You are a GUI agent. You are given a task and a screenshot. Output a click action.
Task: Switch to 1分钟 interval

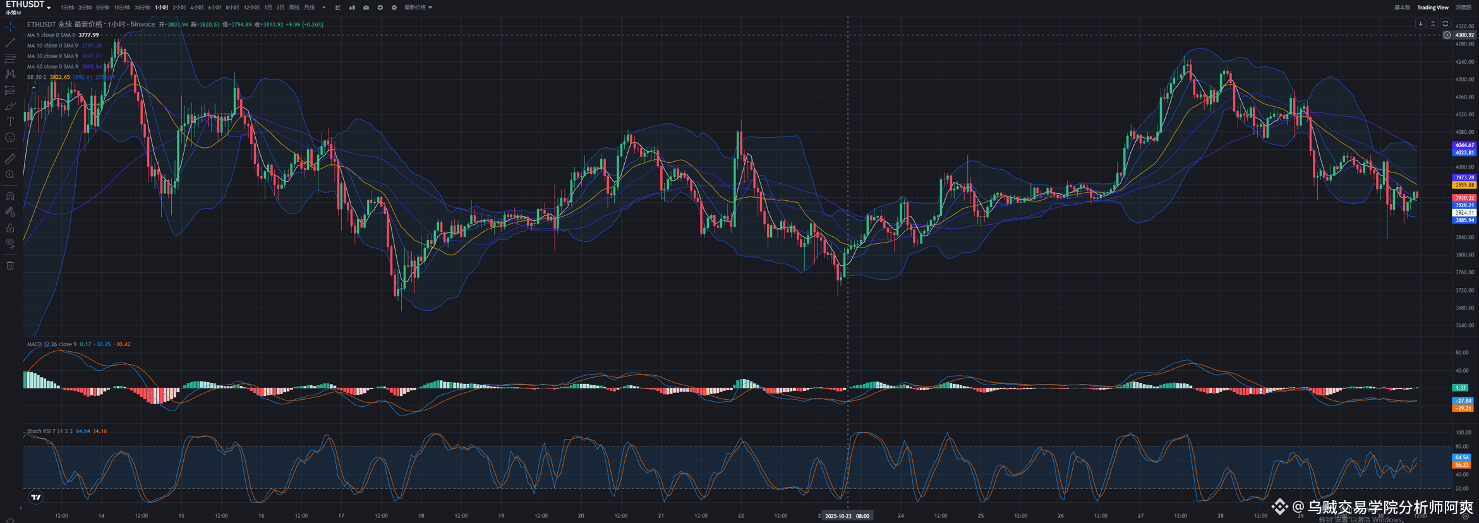pyautogui.click(x=67, y=8)
